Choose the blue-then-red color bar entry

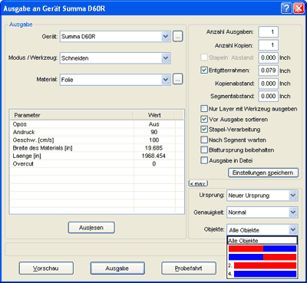pyautogui.click(x=262, y=257)
